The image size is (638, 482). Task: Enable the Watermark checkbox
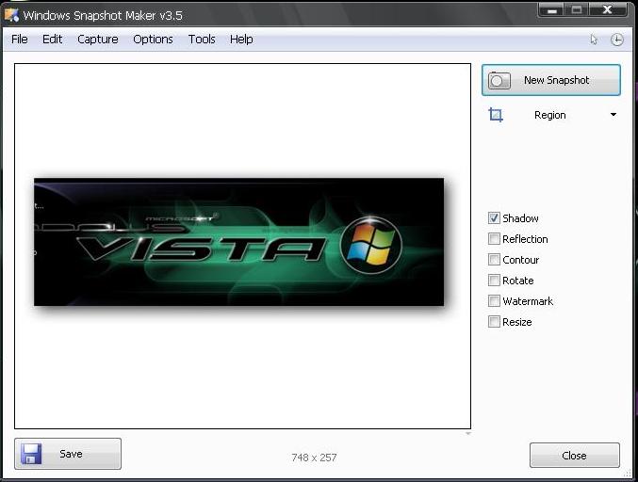[494, 301]
